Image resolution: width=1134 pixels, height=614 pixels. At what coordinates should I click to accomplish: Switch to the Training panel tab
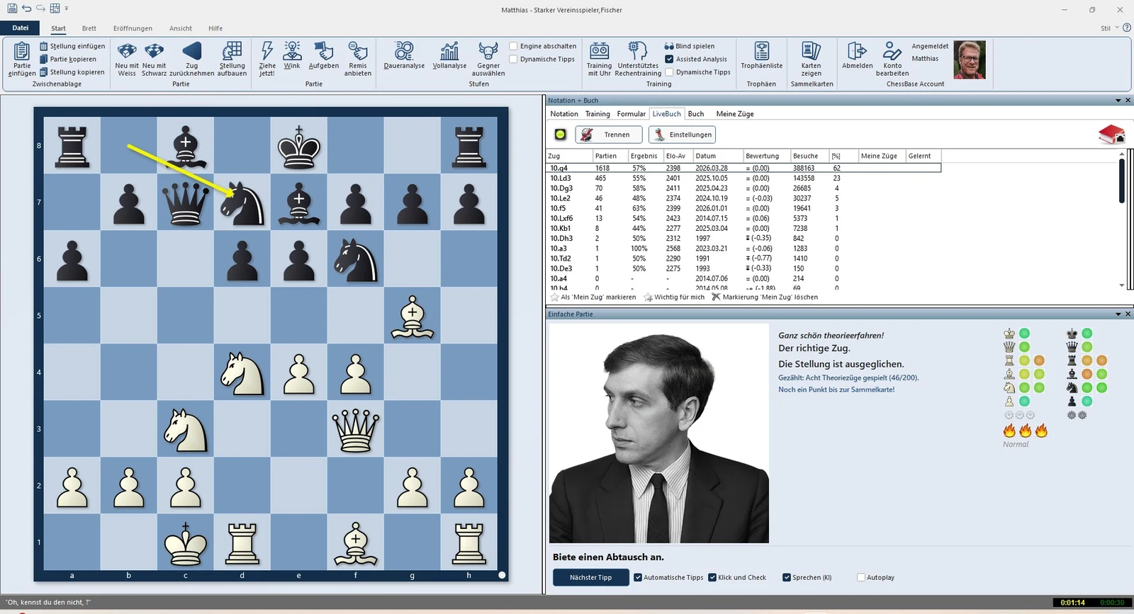pos(597,114)
